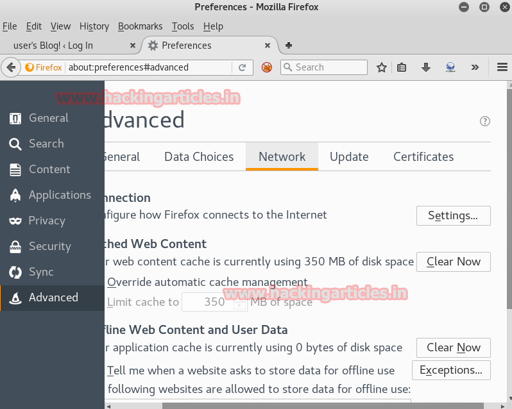
Task: Click the Firefox identity icon in address bar
Action: pos(30,67)
